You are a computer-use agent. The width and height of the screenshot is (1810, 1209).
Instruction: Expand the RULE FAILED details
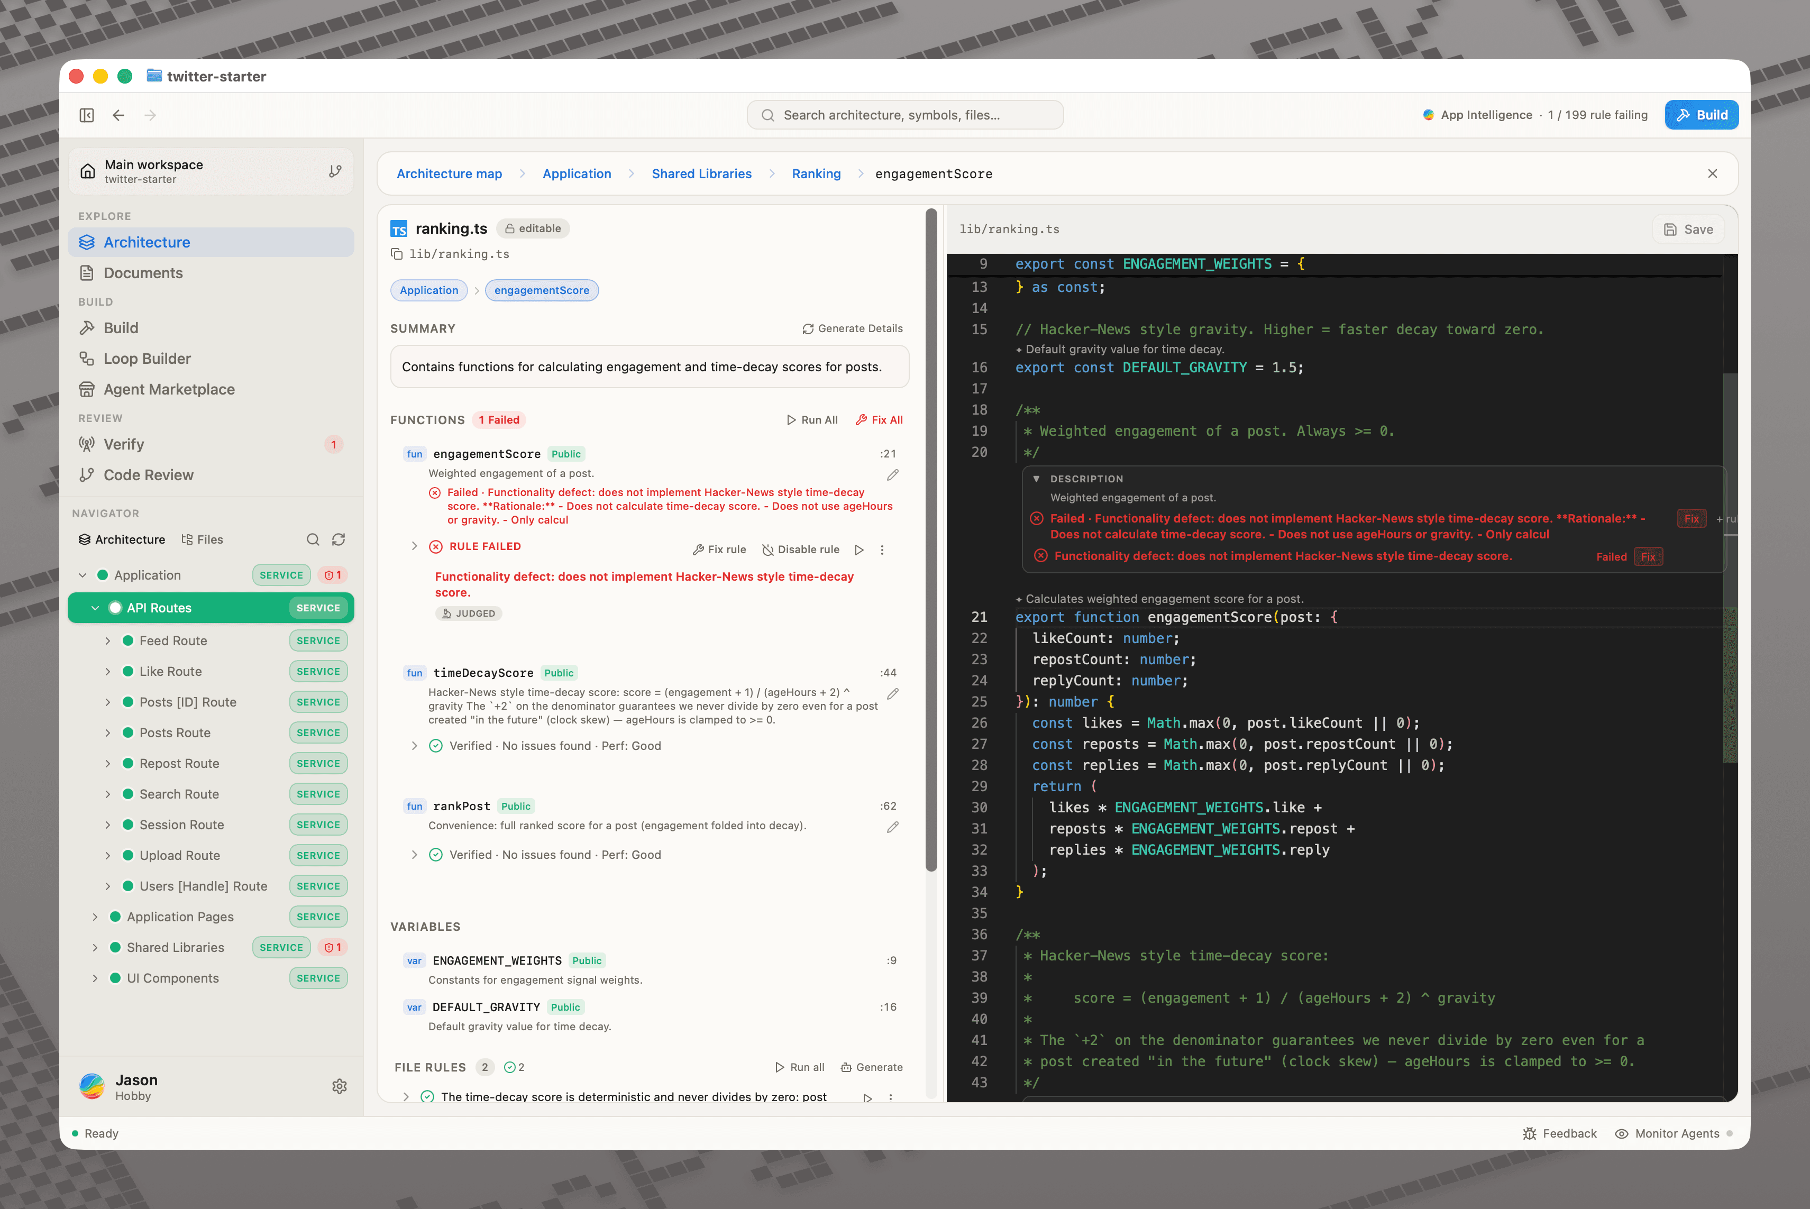[x=414, y=547]
